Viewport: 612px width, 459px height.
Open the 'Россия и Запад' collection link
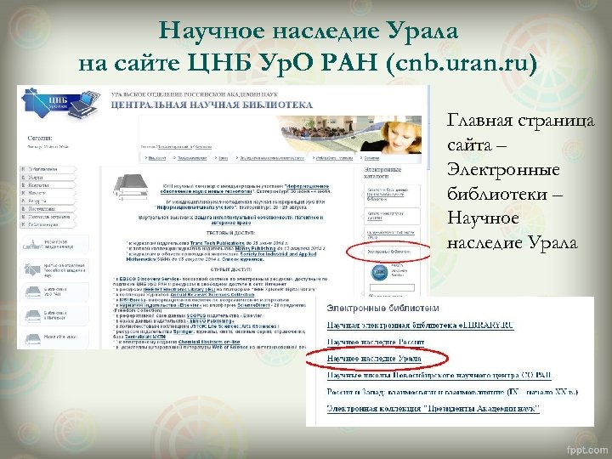(x=452, y=392)
